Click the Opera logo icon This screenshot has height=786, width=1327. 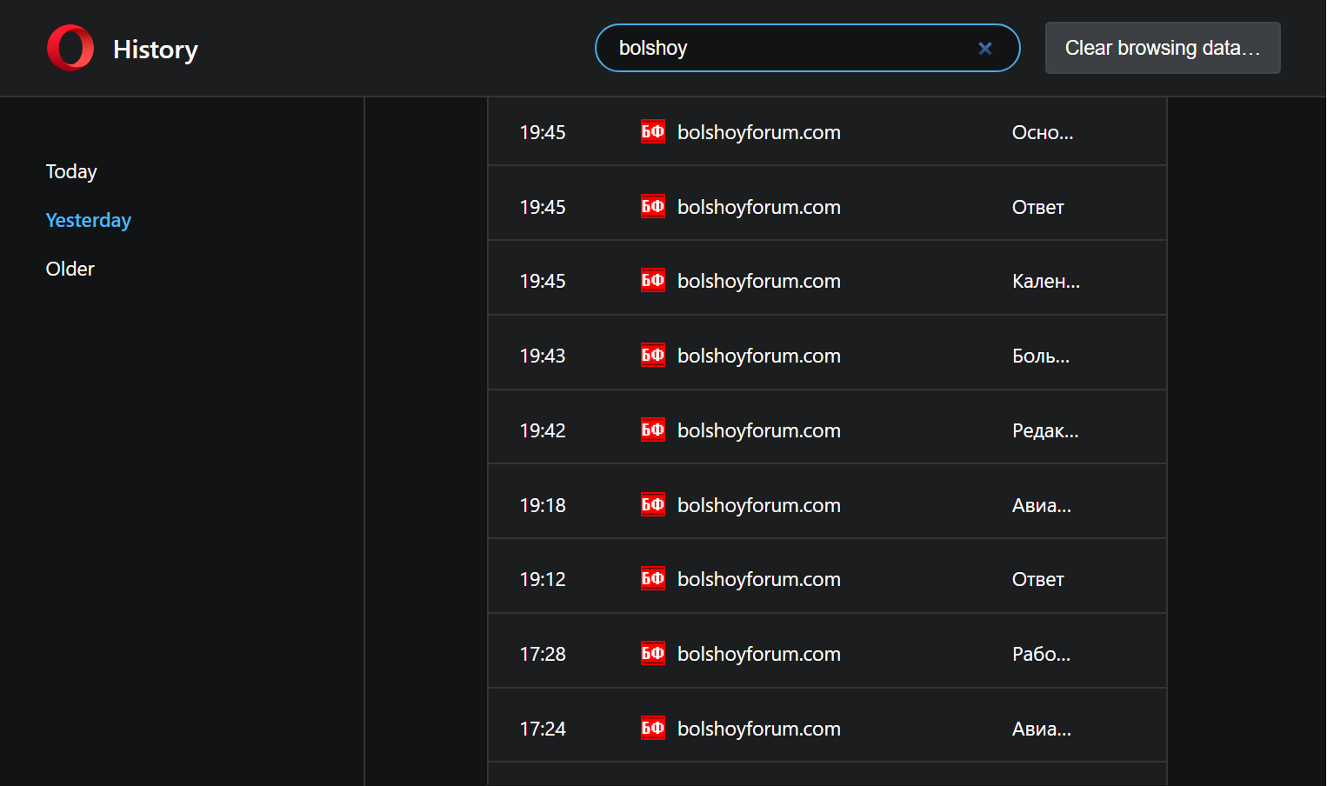(70, 48)
